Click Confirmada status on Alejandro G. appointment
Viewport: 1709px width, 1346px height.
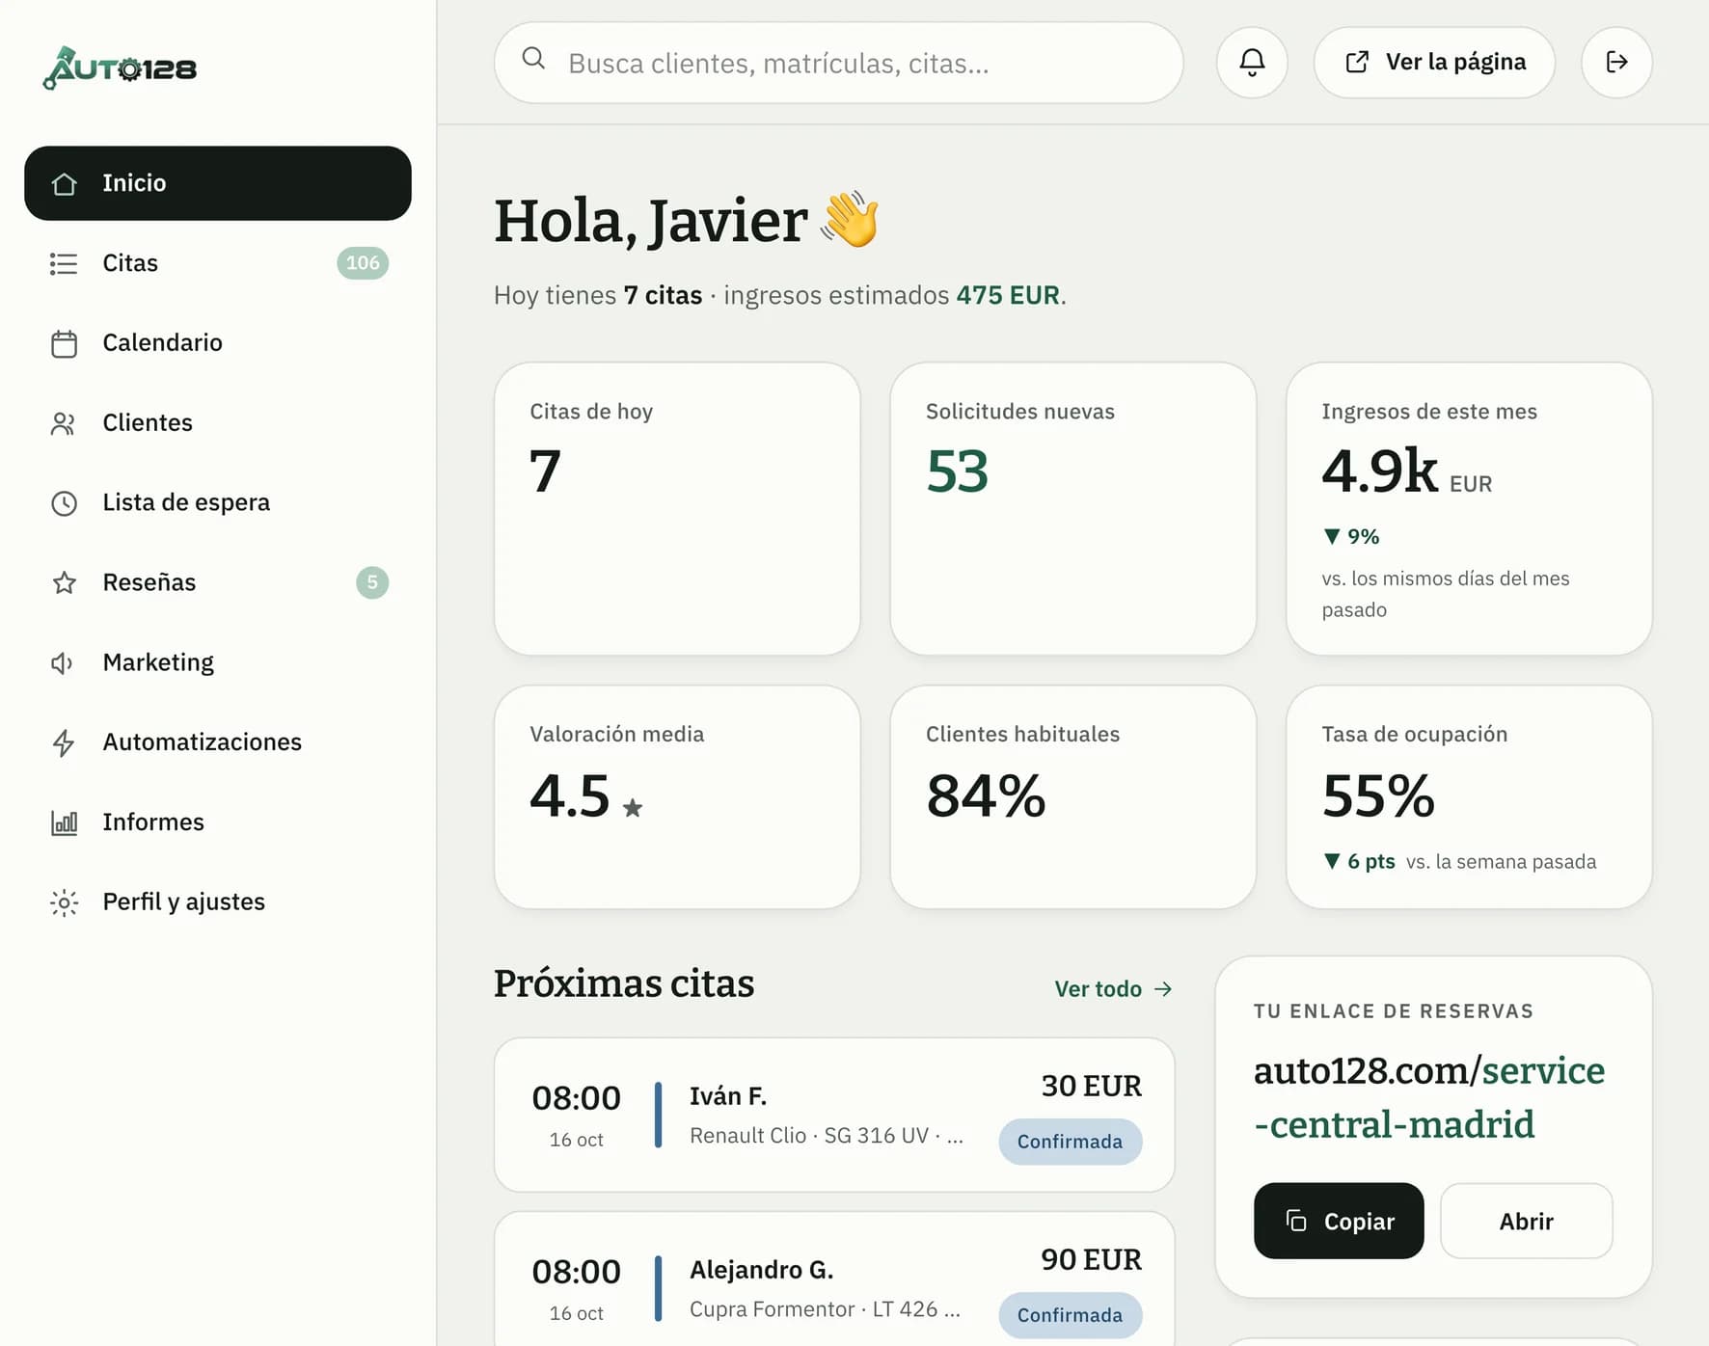1070,1315
